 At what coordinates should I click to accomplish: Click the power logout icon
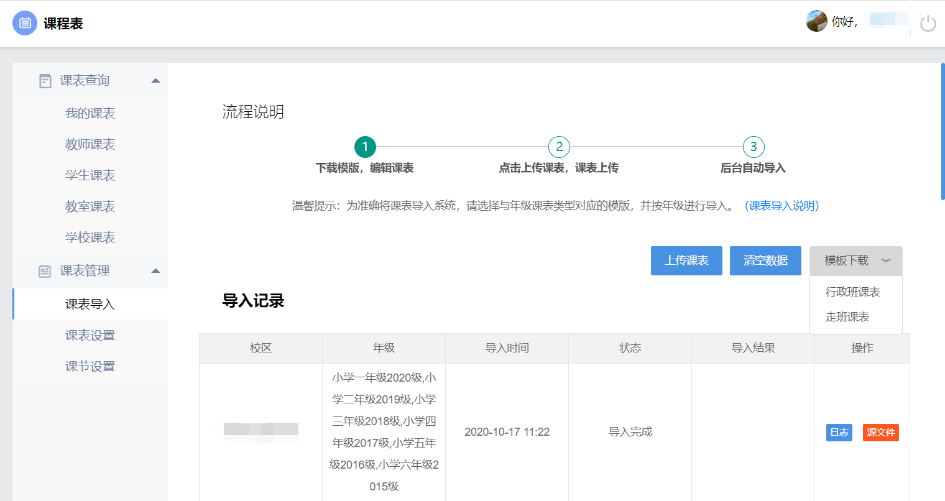click(x=928, y=24)
